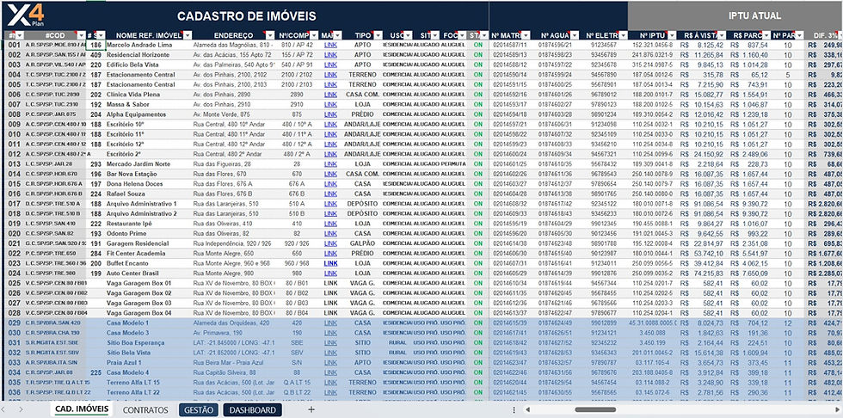
Task: Open LINK for Fit Center Academia
Action: (x=330, y=254)
